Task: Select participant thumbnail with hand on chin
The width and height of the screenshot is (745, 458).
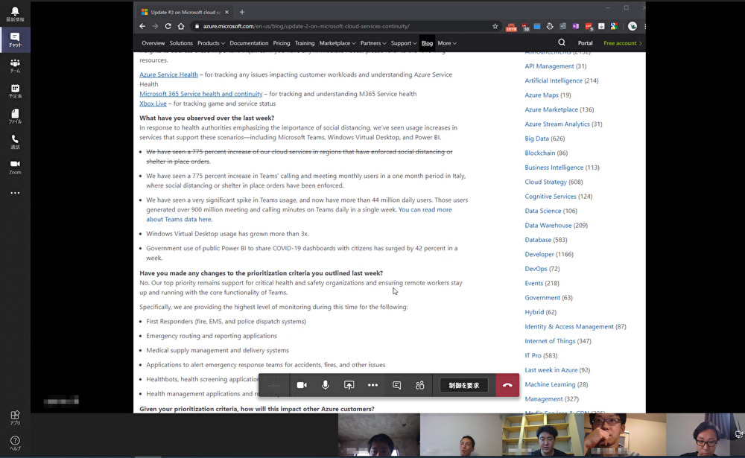Action: tap(625, 435)
